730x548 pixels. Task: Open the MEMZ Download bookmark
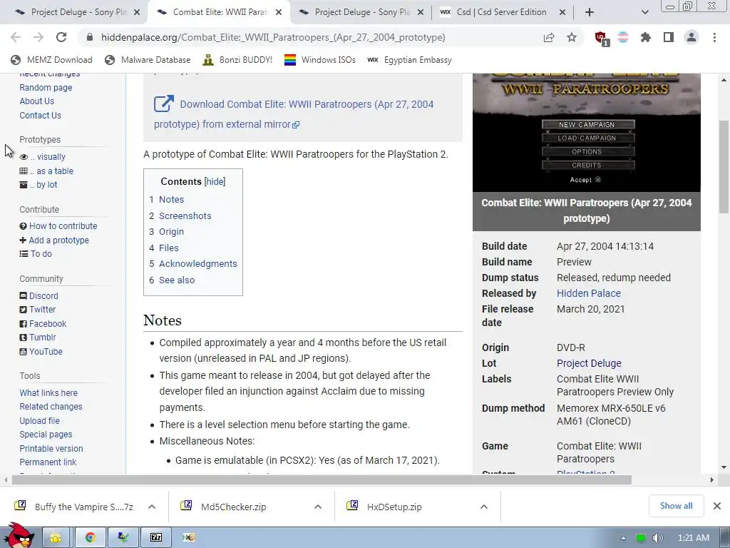pyautogui.click(x=51, y=60)
